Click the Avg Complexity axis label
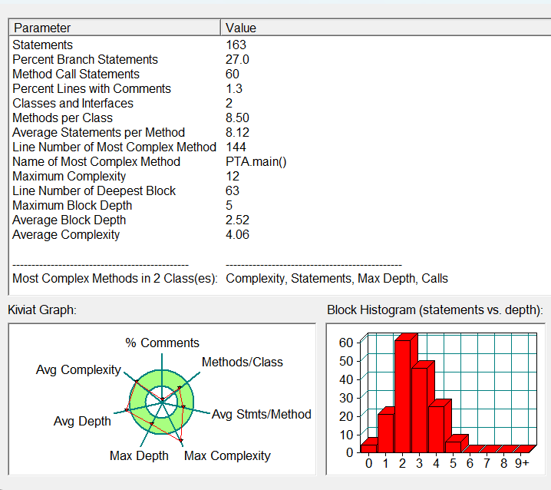Image resolution: width=551 pixels, height=490 pixels. tap(78, 370)
